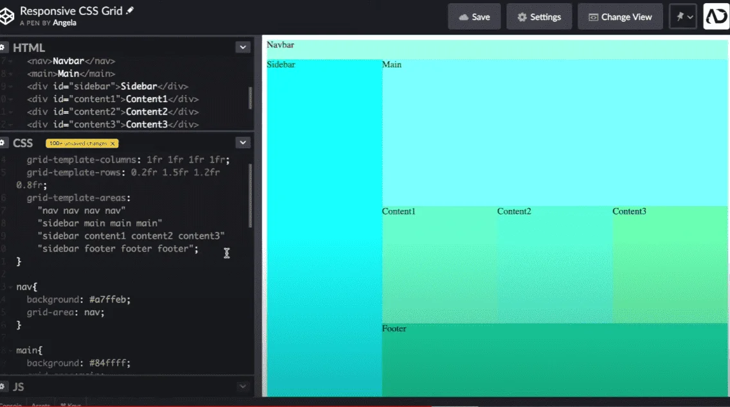Click the Sidebar area in preview
This screenshot has width=730, height=407.
[x=324, y=228]
